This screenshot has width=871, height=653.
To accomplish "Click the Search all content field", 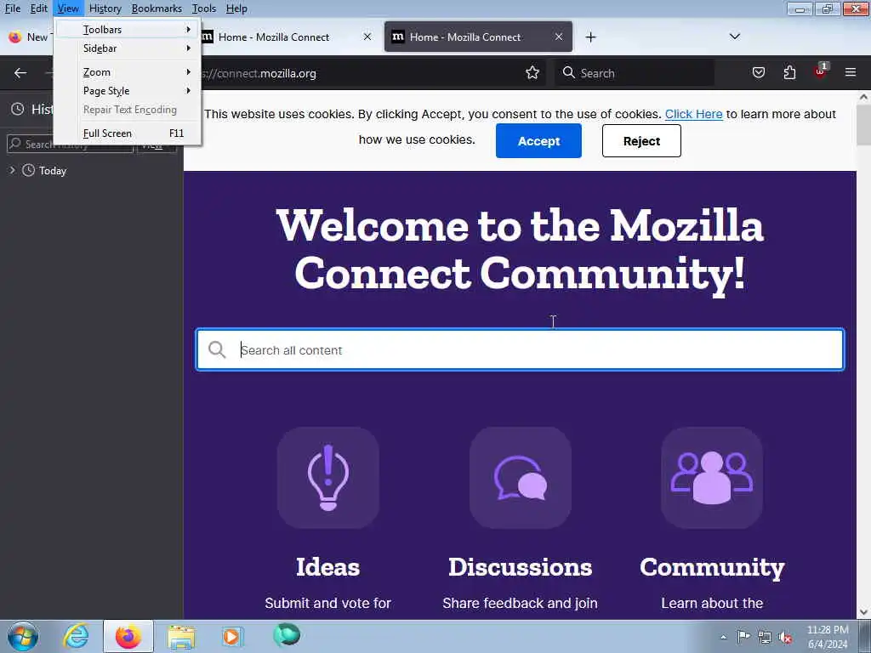I will coord(520,349).
